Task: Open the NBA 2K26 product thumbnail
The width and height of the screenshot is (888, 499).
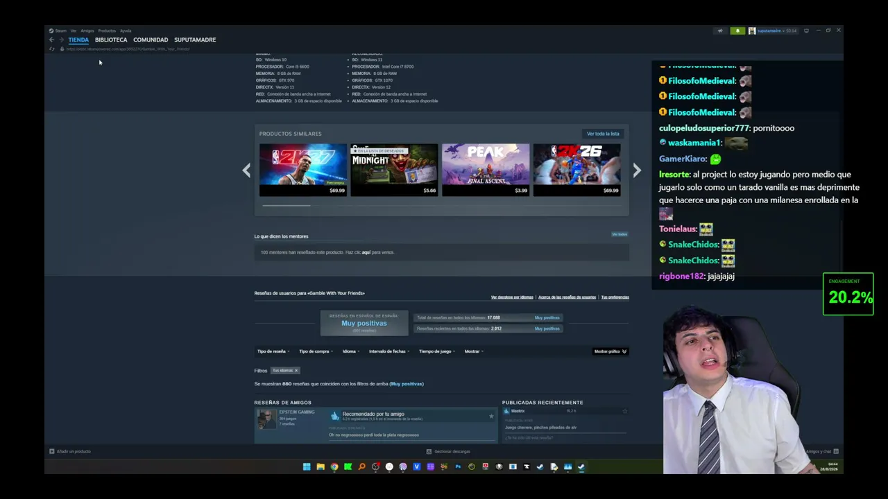Action: [577, 170]
